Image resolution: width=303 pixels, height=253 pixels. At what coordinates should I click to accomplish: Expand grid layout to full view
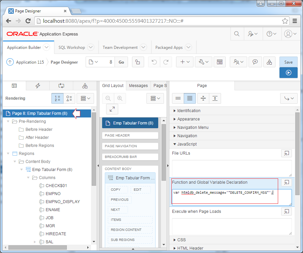[x=112, y=109]
